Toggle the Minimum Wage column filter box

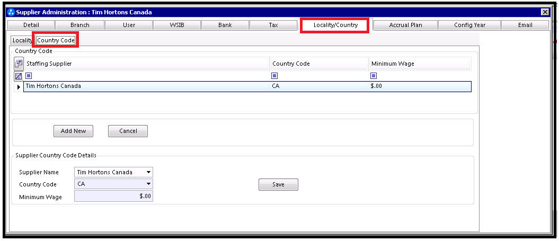tap(373, 76)
